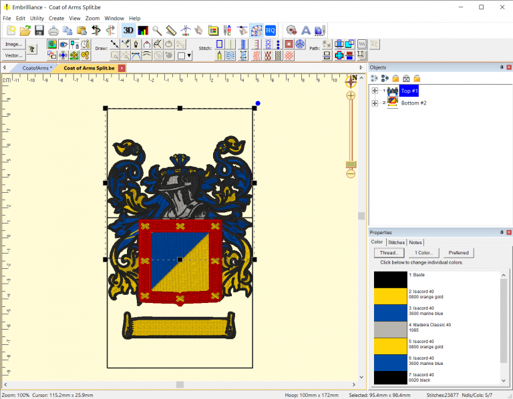Click the lettering T tool button
The height and width of the screenshot is (399, 513).
(x=32, y=49)
